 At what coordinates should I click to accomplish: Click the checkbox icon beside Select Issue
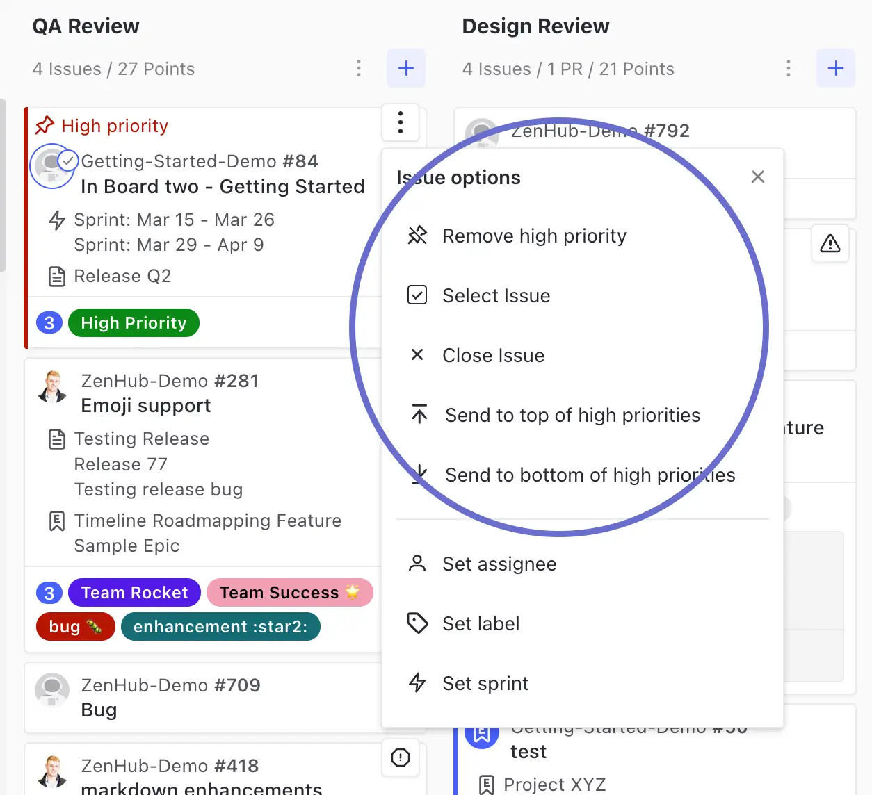(x=417, y=295)
